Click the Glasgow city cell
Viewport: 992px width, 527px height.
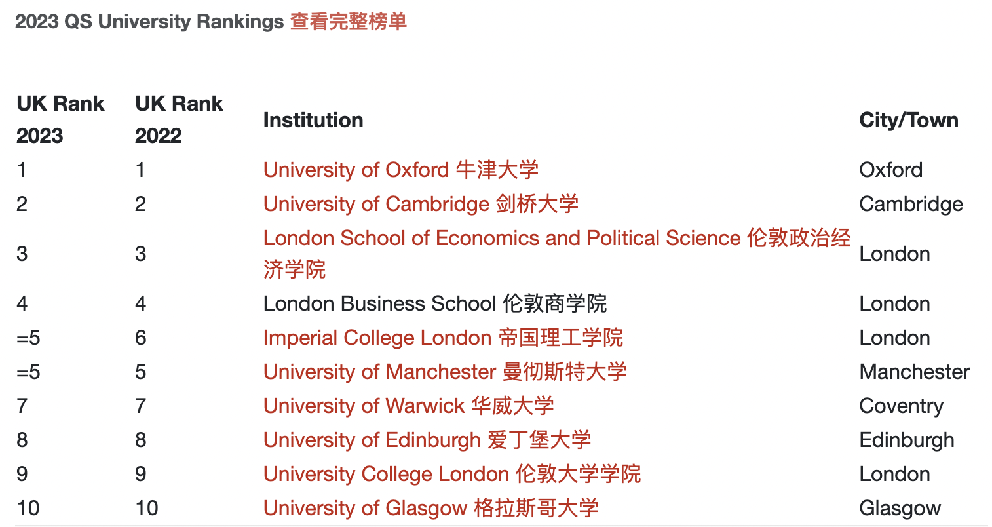tap(900, 508)
